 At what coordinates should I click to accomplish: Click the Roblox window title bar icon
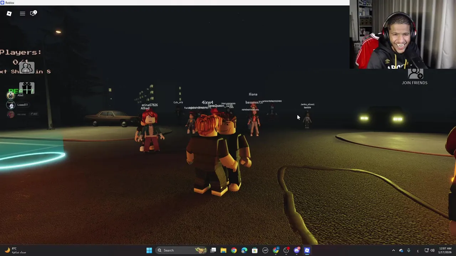[2, 2]
